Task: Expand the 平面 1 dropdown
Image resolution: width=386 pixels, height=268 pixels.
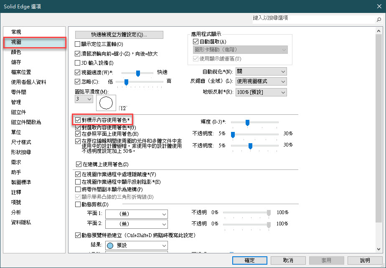Action: tap(137, 214)
